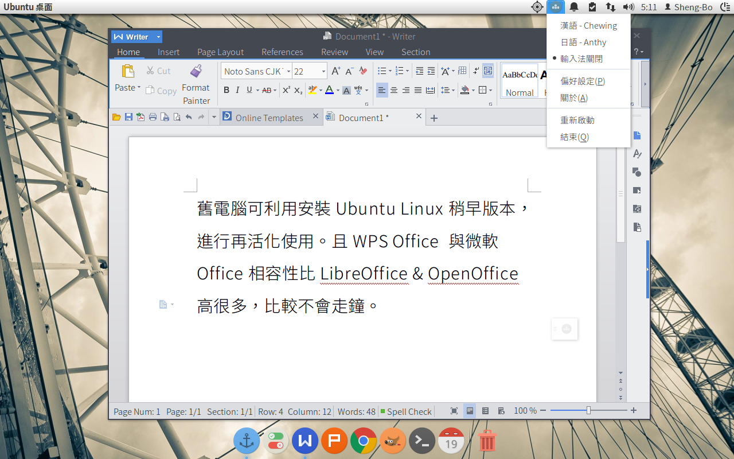
Task: Open the font size dropdown
Action: point(323,71)
